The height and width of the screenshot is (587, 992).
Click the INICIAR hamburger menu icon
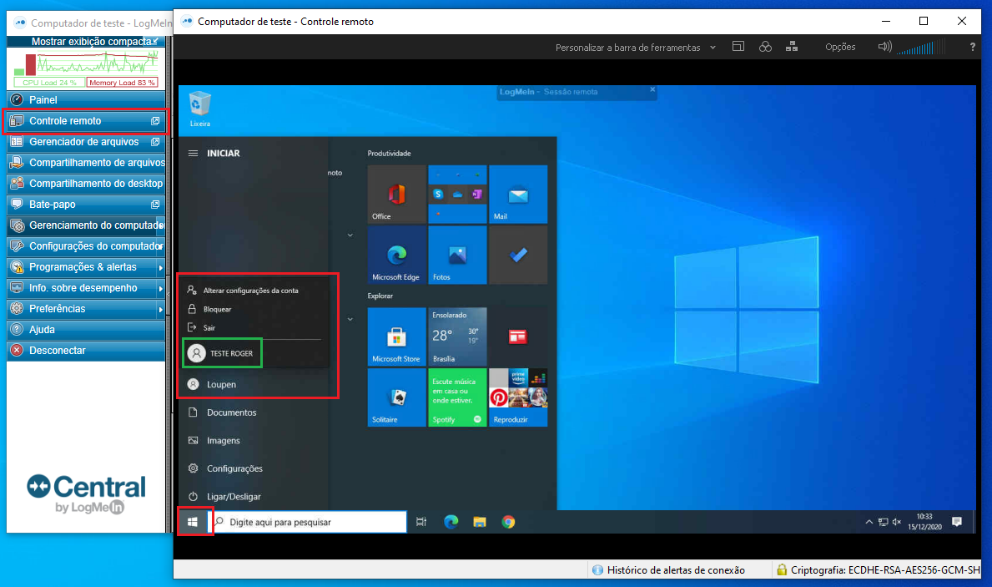(x=193, y=154)
